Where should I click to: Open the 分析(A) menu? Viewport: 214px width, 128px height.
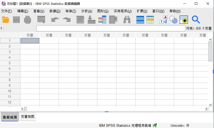pos(87,11)
